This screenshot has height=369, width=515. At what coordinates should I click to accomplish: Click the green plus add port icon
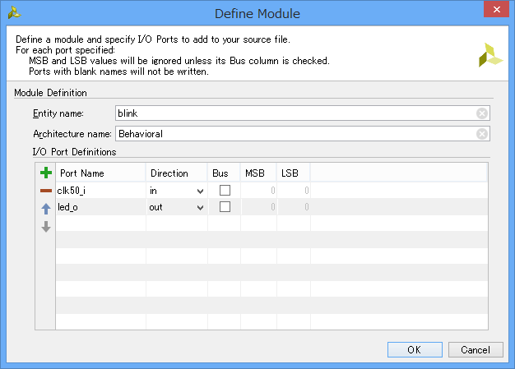point(46,173)
